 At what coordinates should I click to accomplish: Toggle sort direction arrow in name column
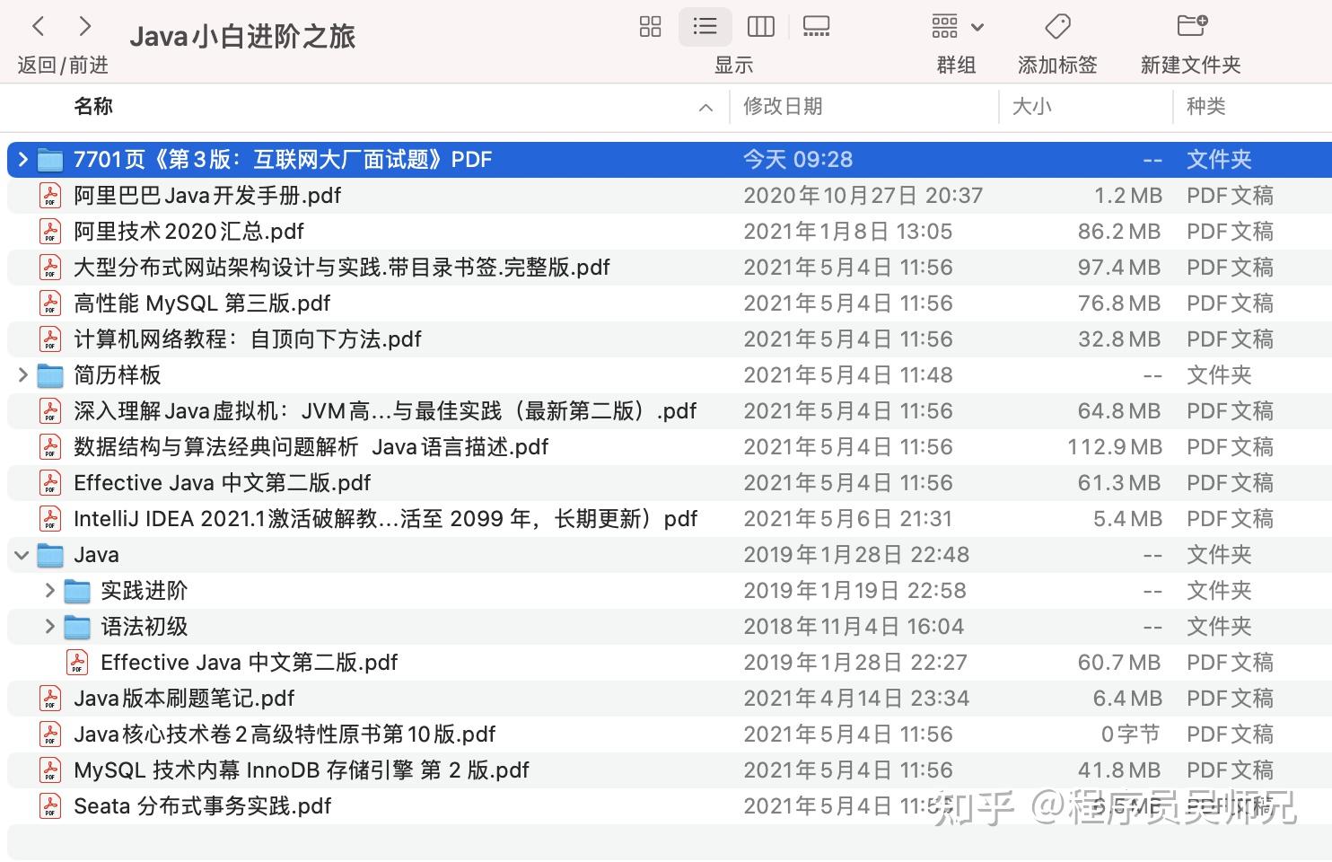coord(706,108)
